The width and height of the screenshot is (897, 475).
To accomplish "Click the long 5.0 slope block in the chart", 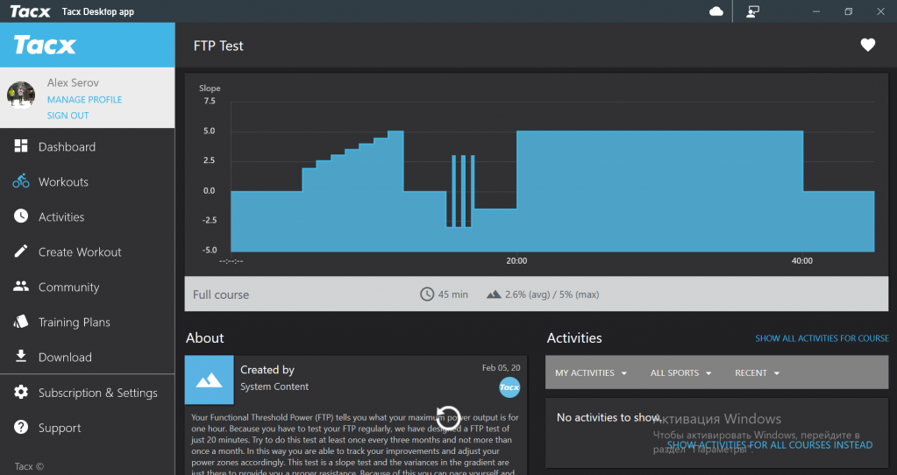I will coord(659,191).
